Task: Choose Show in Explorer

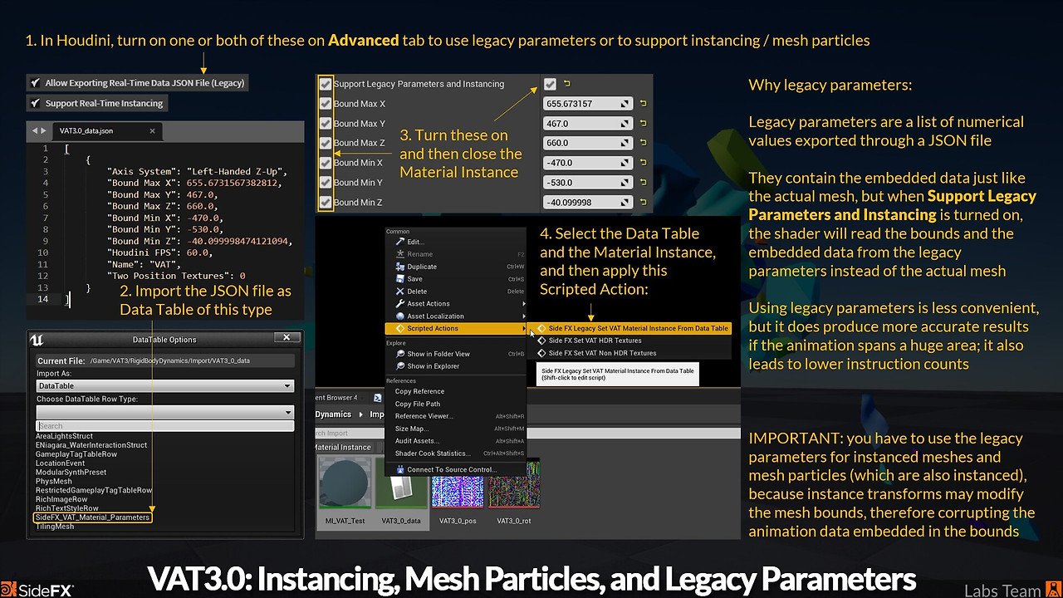Action: (456, 366)
